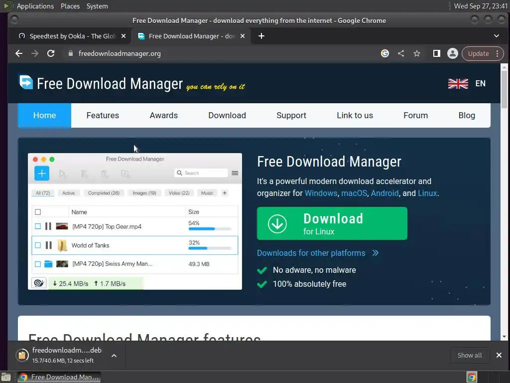This screenshot has height=383, width=510.
Task: Share this page via share icon
Action: pyautogui.click(x=401, y=53)
